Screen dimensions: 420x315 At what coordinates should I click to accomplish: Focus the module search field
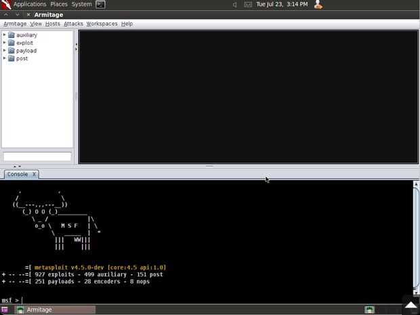coord(37,156)
